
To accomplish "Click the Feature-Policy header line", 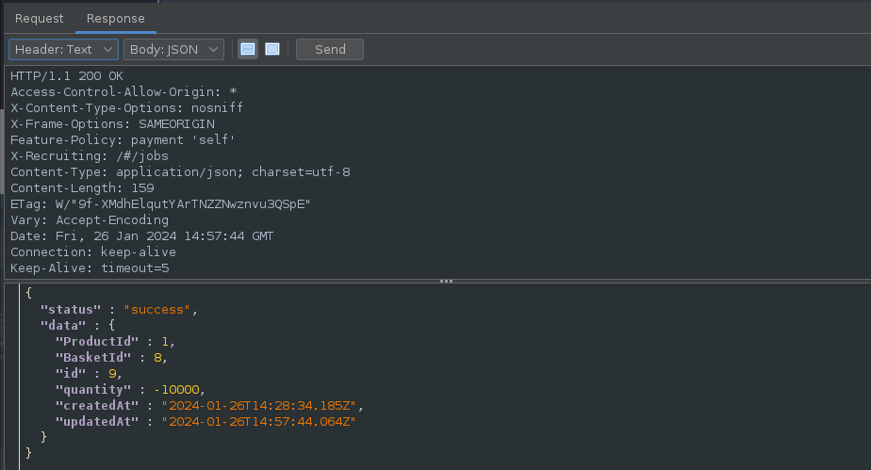I will pyautogui.click(x=123, y=140).
